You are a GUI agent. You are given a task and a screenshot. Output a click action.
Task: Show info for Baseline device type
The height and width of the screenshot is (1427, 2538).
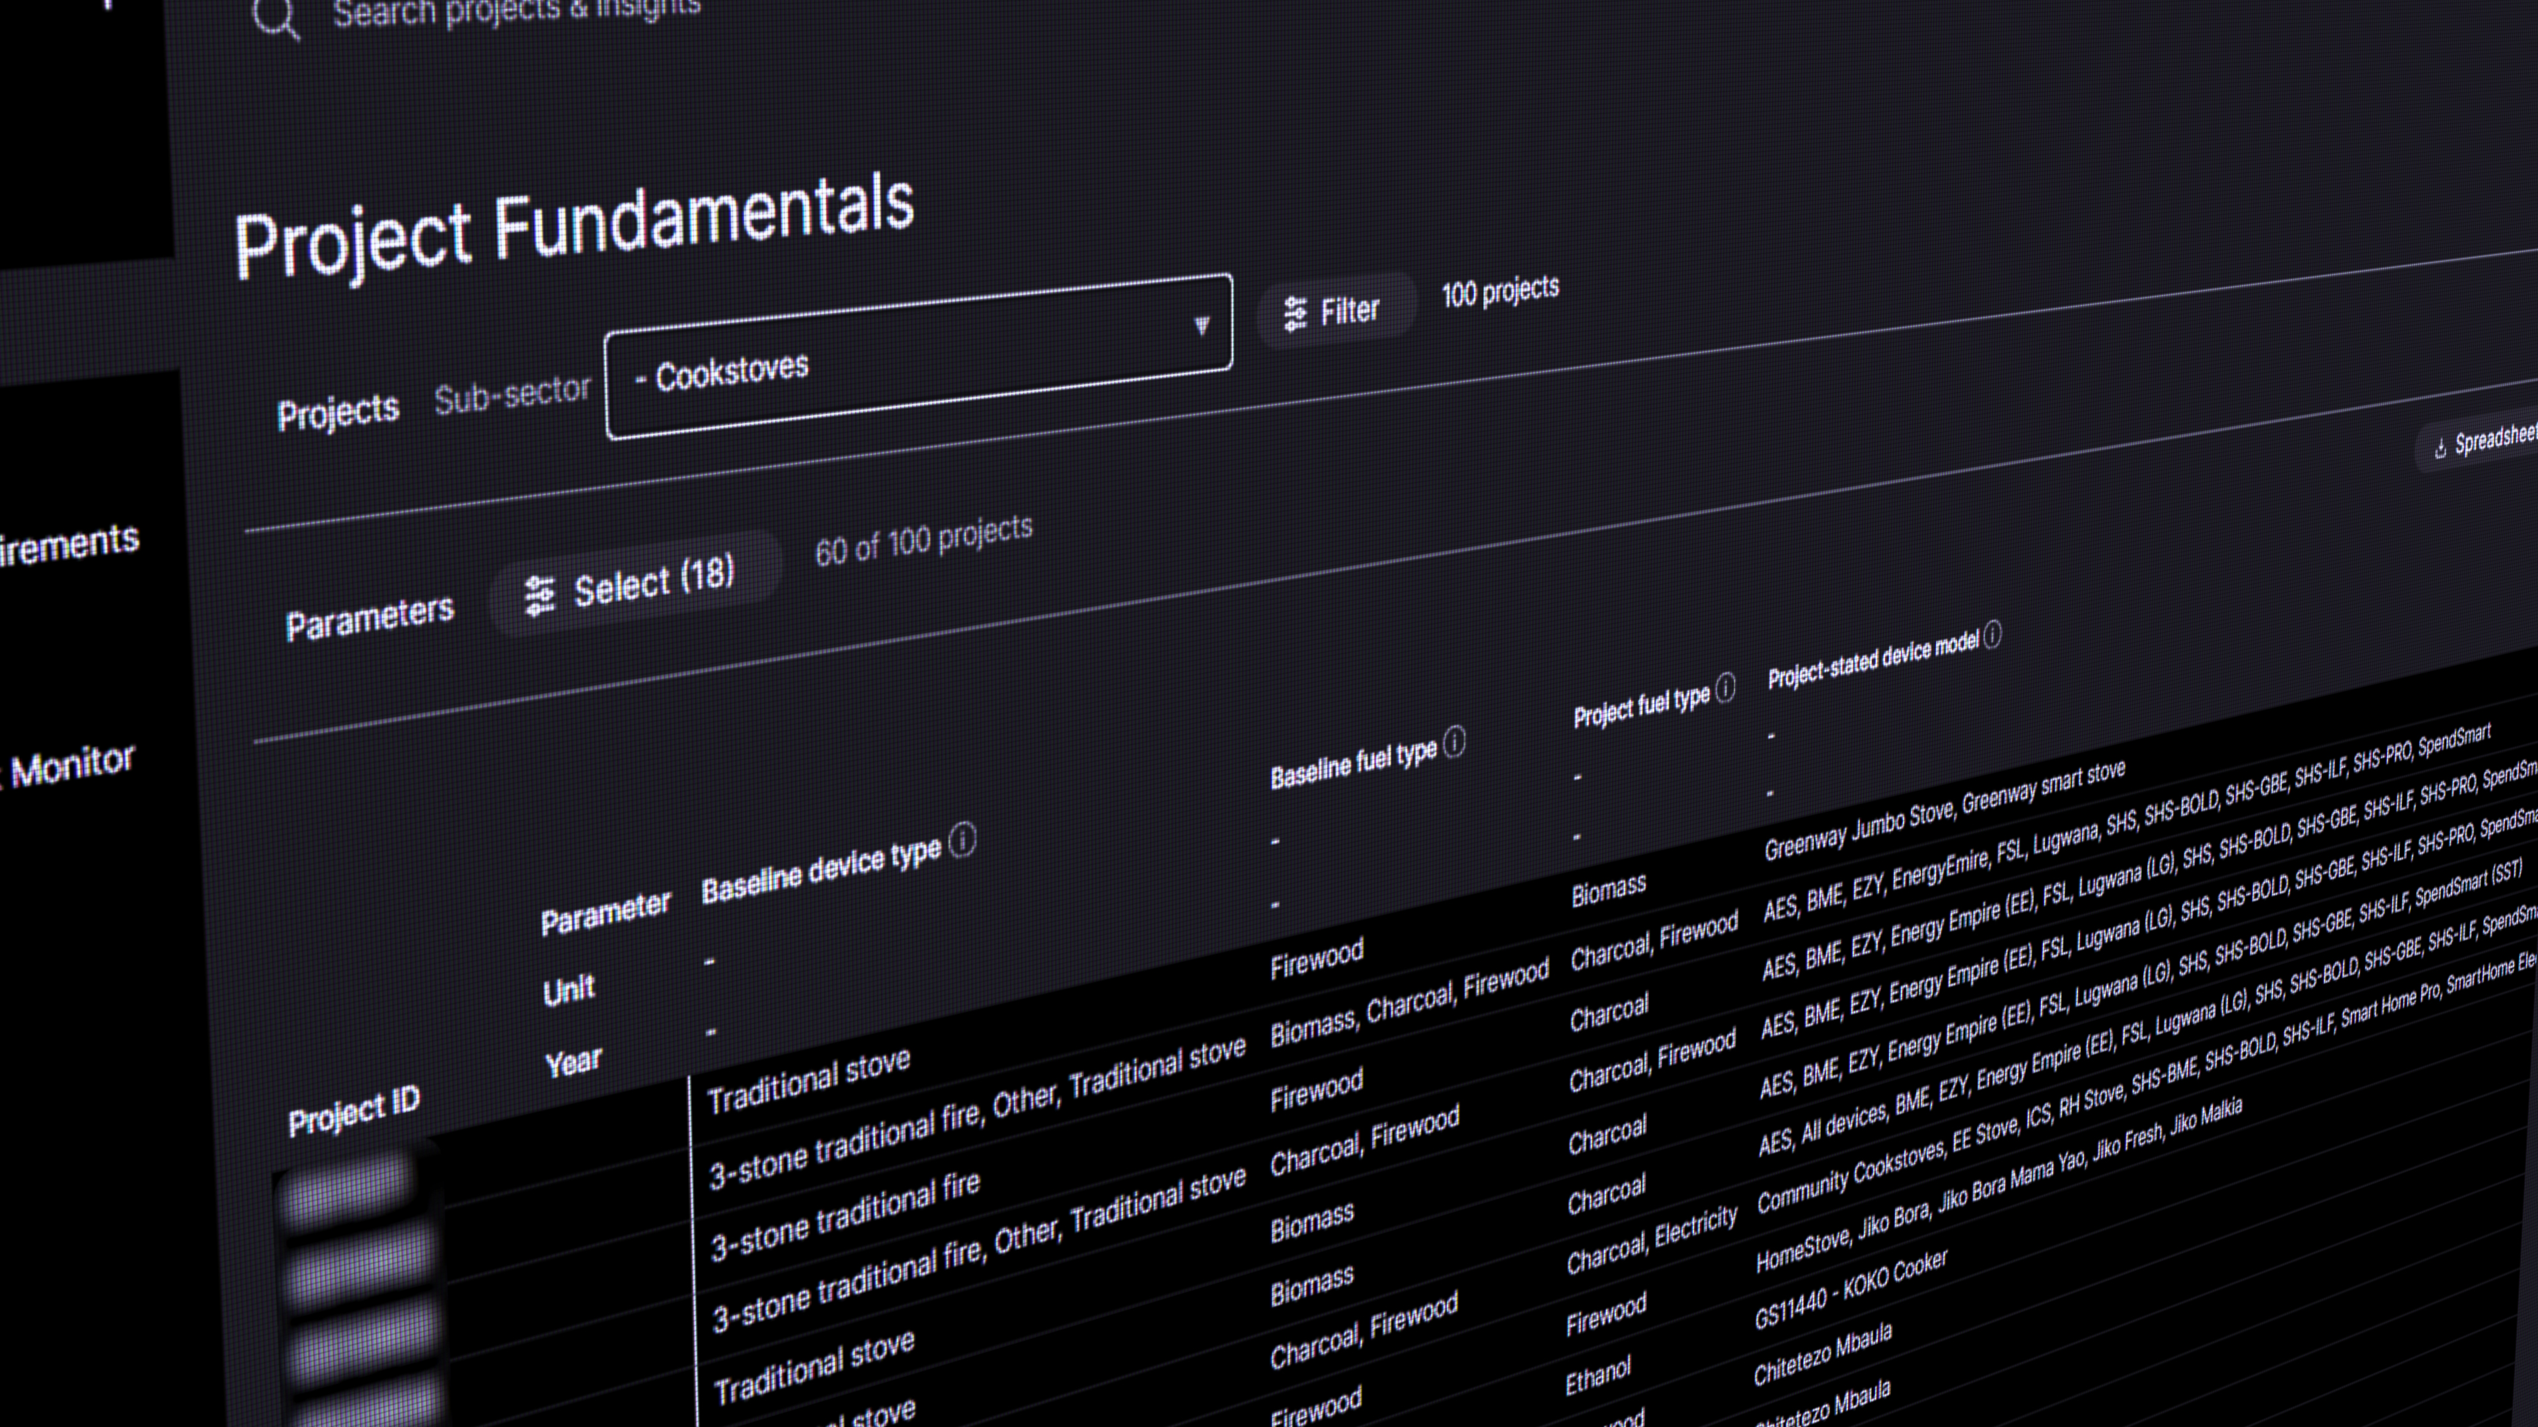pyautogui.click(x=962, y=840)
